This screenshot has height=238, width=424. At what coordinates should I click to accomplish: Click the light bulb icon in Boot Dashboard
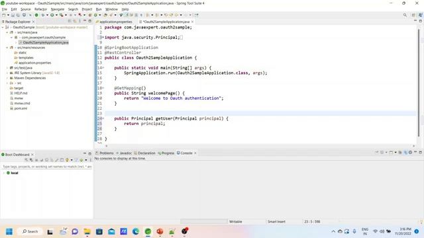(67, 160)
